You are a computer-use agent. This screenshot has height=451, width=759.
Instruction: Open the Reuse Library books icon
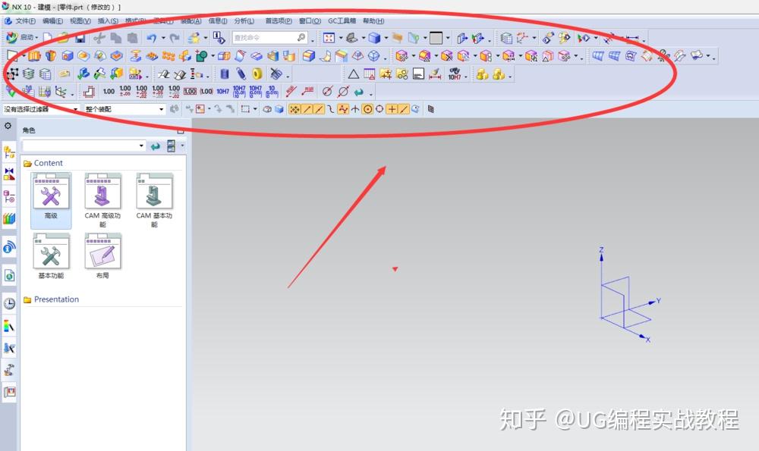pos(9,218)
